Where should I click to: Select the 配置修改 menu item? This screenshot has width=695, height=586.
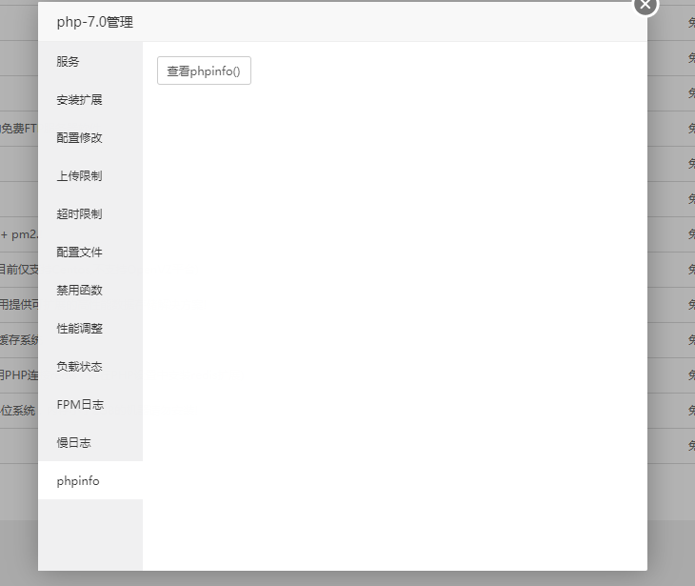pyautogui.click(x=90, y=138)
